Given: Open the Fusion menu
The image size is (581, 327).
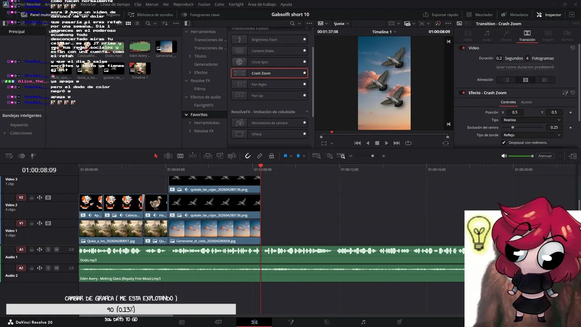Looking at the screenshot, I should tap(204, 4).
